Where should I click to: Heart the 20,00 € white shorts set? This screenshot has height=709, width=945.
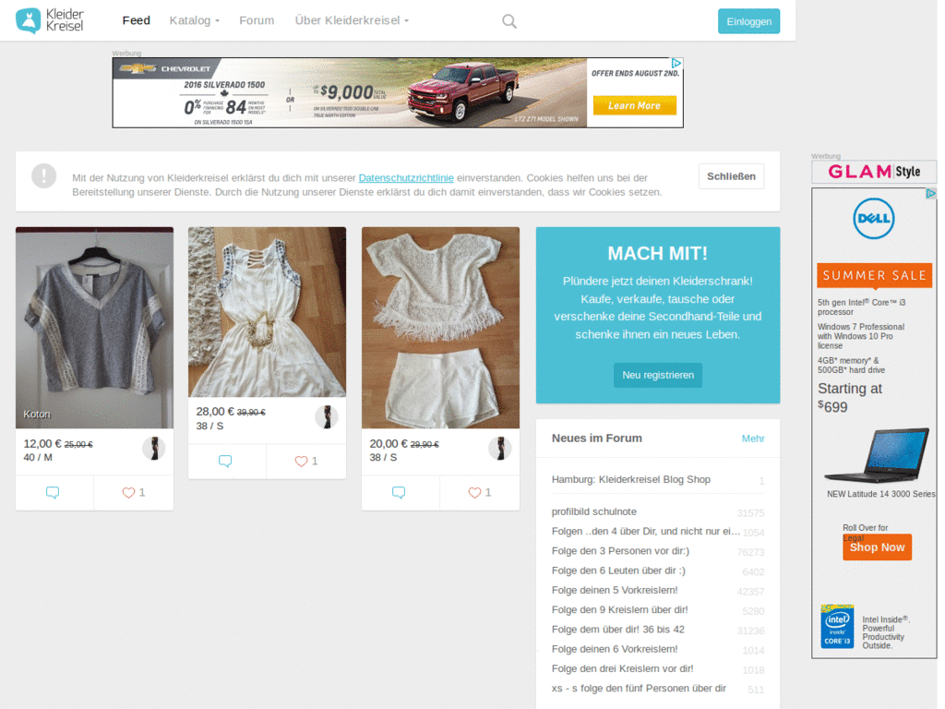tap(479, 493)
